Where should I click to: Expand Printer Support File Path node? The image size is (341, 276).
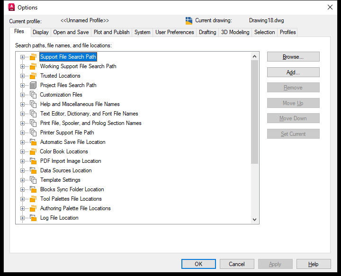[22, 133]
